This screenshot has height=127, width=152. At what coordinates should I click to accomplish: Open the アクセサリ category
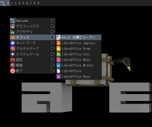[33, 32]
